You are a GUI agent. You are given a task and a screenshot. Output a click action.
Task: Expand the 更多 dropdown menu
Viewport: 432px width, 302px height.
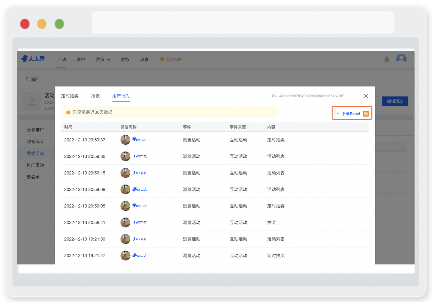click(x=103, y=60)
